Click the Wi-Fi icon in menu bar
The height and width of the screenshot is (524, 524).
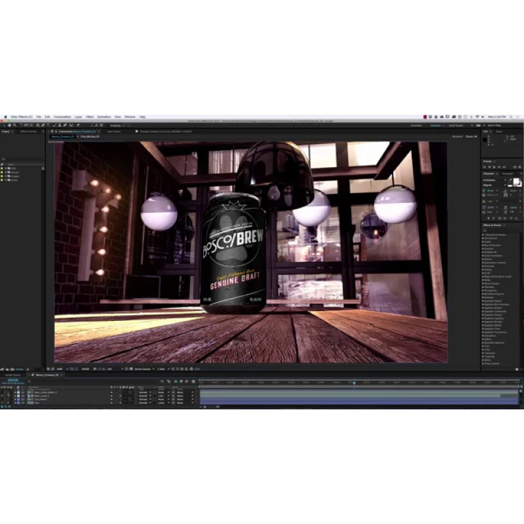[x=477, y=117]
